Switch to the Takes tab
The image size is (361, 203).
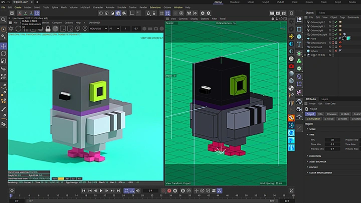tap(322, 13)
